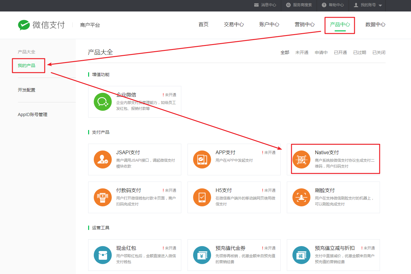This screenshot has width=411, height=274.
Task: Click the 微信支付 brand name text
Action: tap(49, 25)
